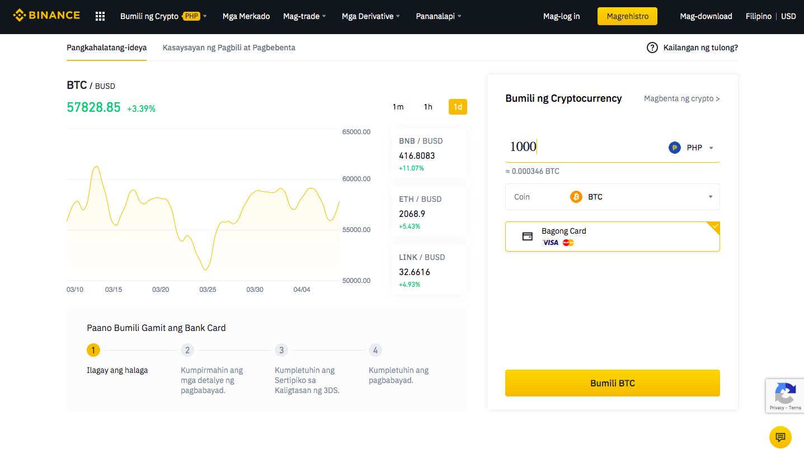Expand the Mga Derivative menu

371,16
